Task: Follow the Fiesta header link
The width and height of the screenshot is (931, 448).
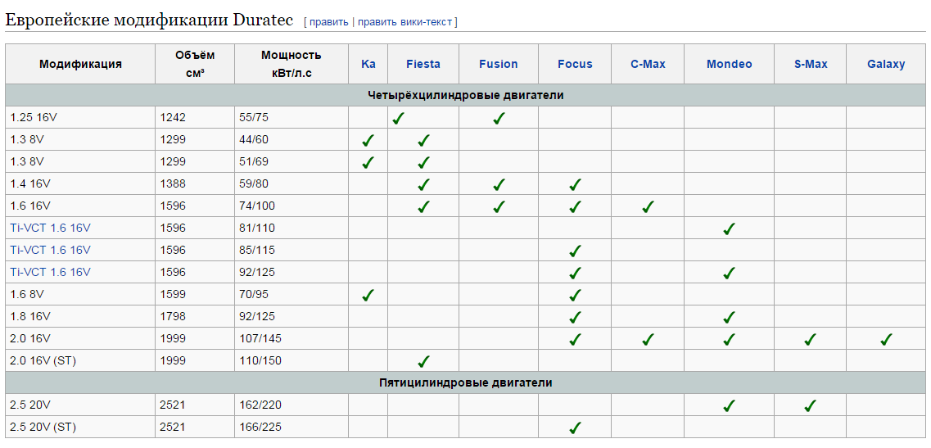Action: point(423,64)
